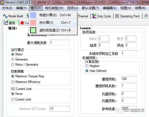Click the 参考转速 input field

pos(129,109)
